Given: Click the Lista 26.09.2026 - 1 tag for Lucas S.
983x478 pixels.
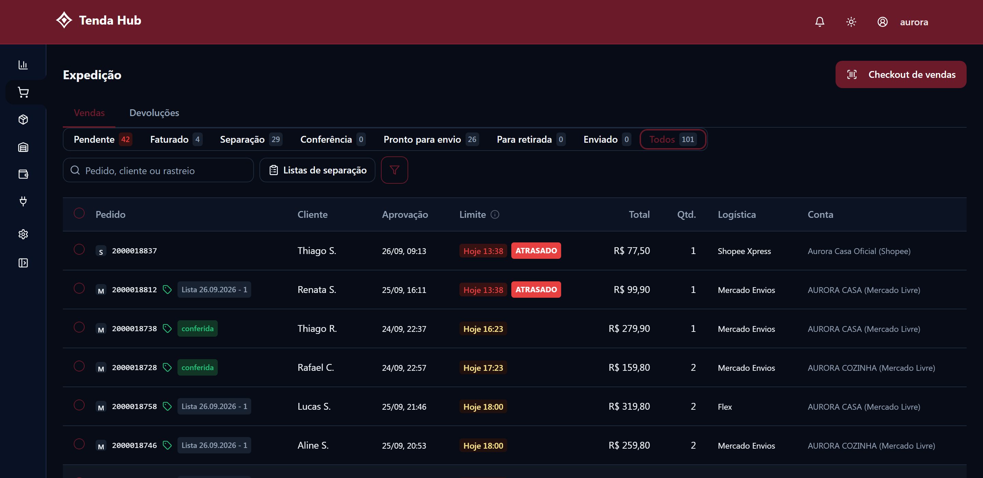Looking at the screenshot, I should pyautogui.click(x=214, y=407).
